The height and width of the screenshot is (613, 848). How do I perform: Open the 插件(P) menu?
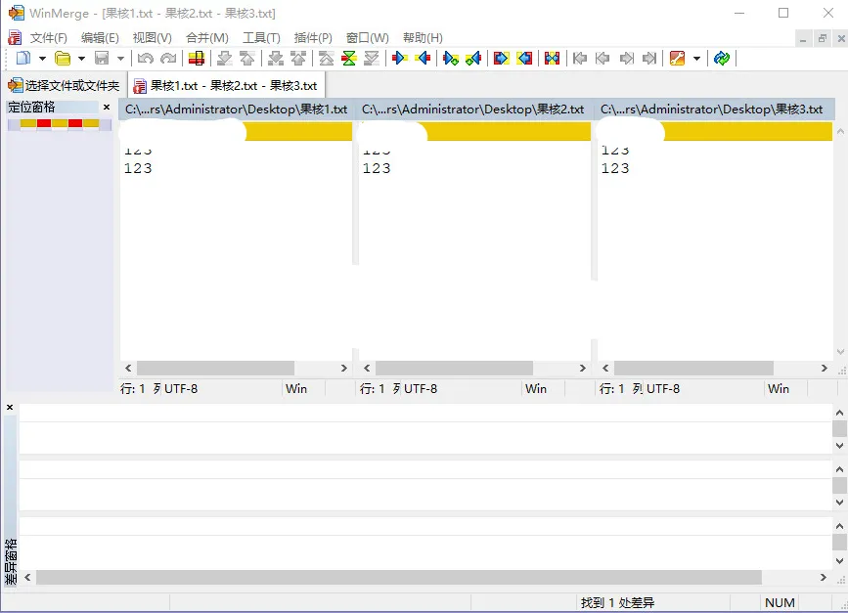pyautogui.click(x=312, y=38)
